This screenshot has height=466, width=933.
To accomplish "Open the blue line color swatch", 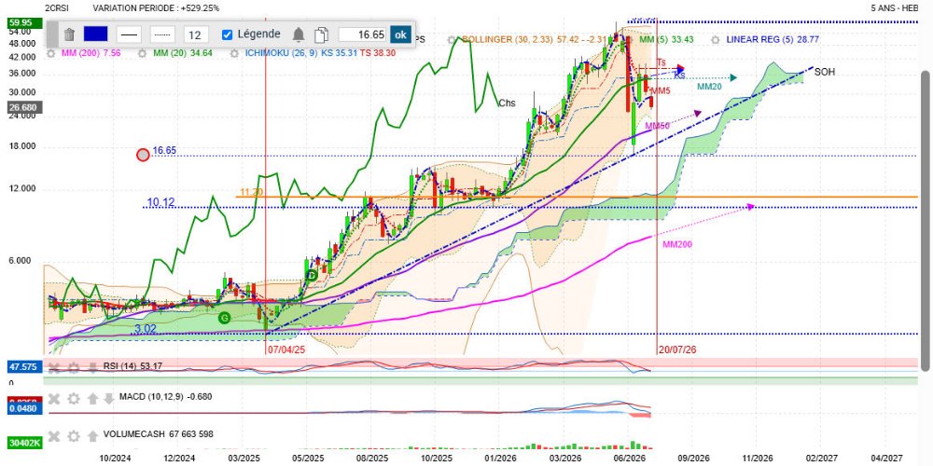I will click(x=95, y=34).
